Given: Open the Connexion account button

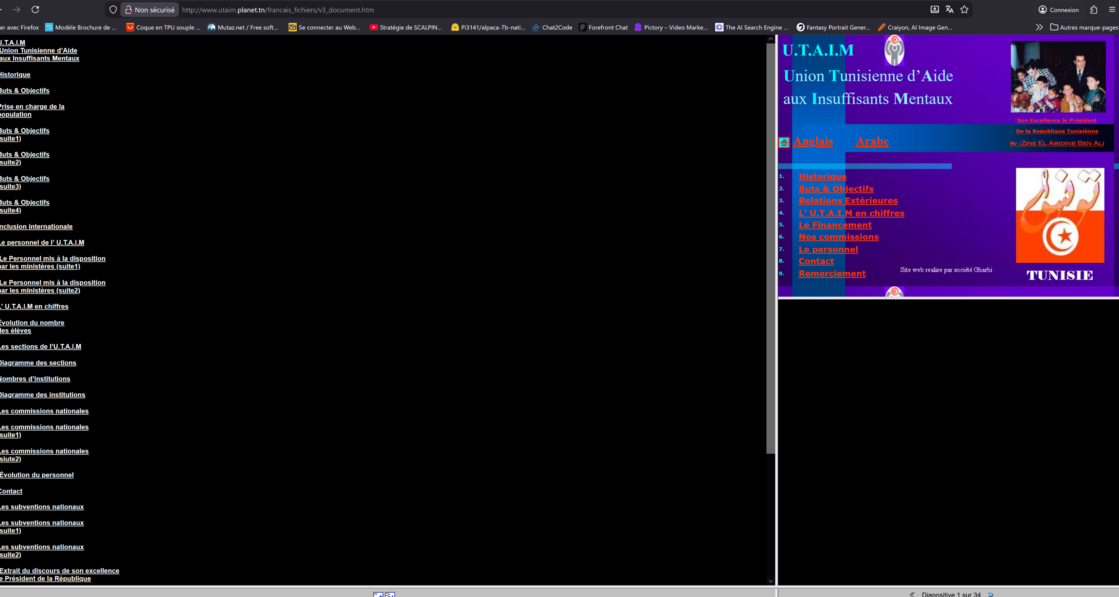Looking at the screenshot, I should (x=1058, y=10).
